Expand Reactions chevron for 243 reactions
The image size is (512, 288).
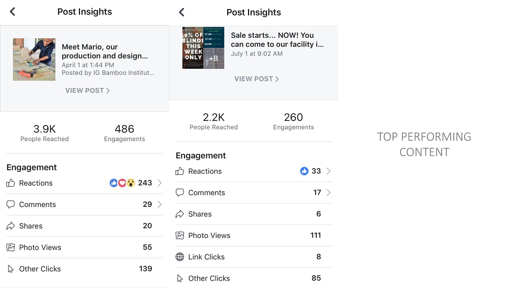point(159,183)
